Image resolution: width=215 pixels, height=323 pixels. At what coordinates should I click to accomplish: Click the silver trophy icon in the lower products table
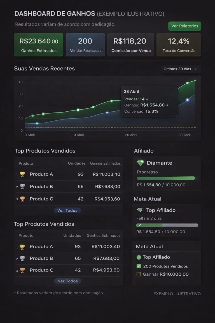[22, 259]
